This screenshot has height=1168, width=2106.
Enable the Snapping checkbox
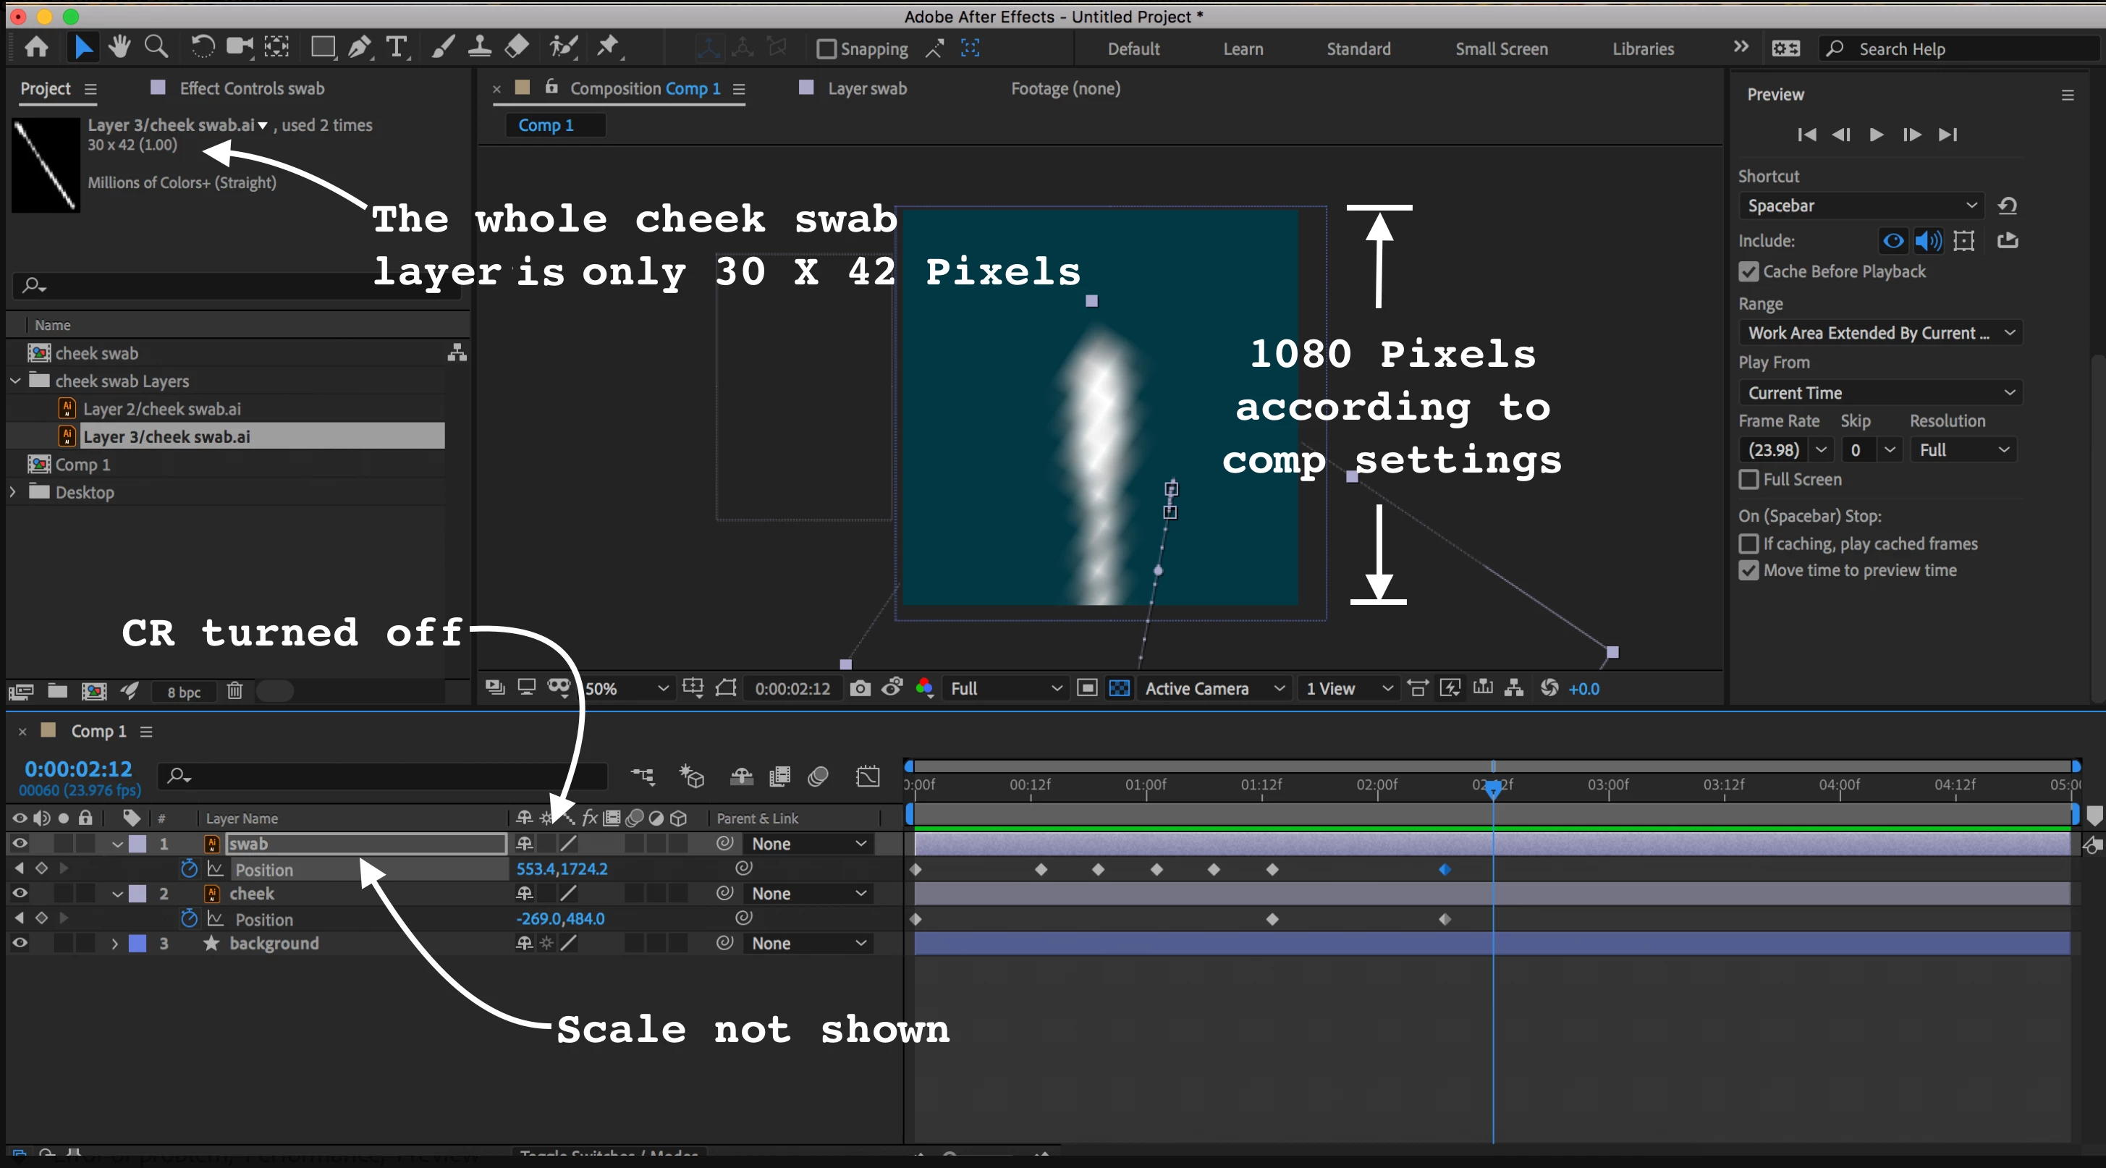click(x=826, y=49)
